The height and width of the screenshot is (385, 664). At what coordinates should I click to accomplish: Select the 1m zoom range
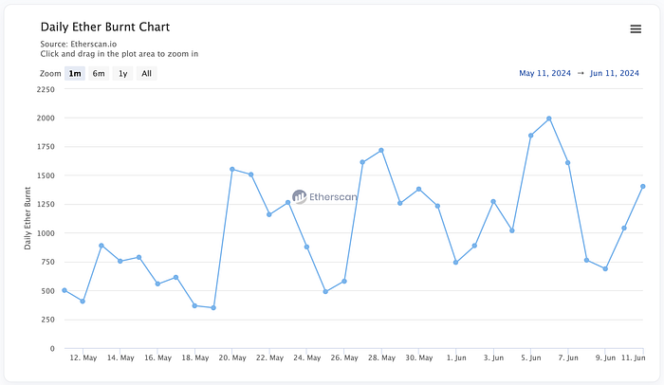(75, 73)
